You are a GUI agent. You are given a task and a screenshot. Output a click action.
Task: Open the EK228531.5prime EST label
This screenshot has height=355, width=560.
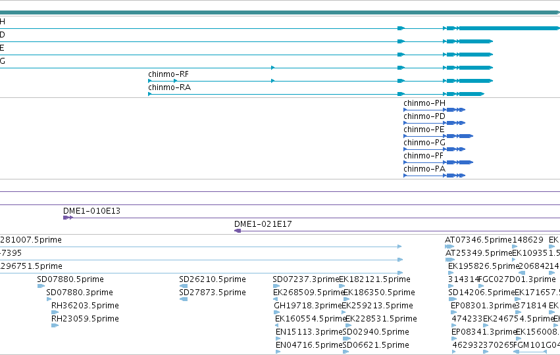381,319
